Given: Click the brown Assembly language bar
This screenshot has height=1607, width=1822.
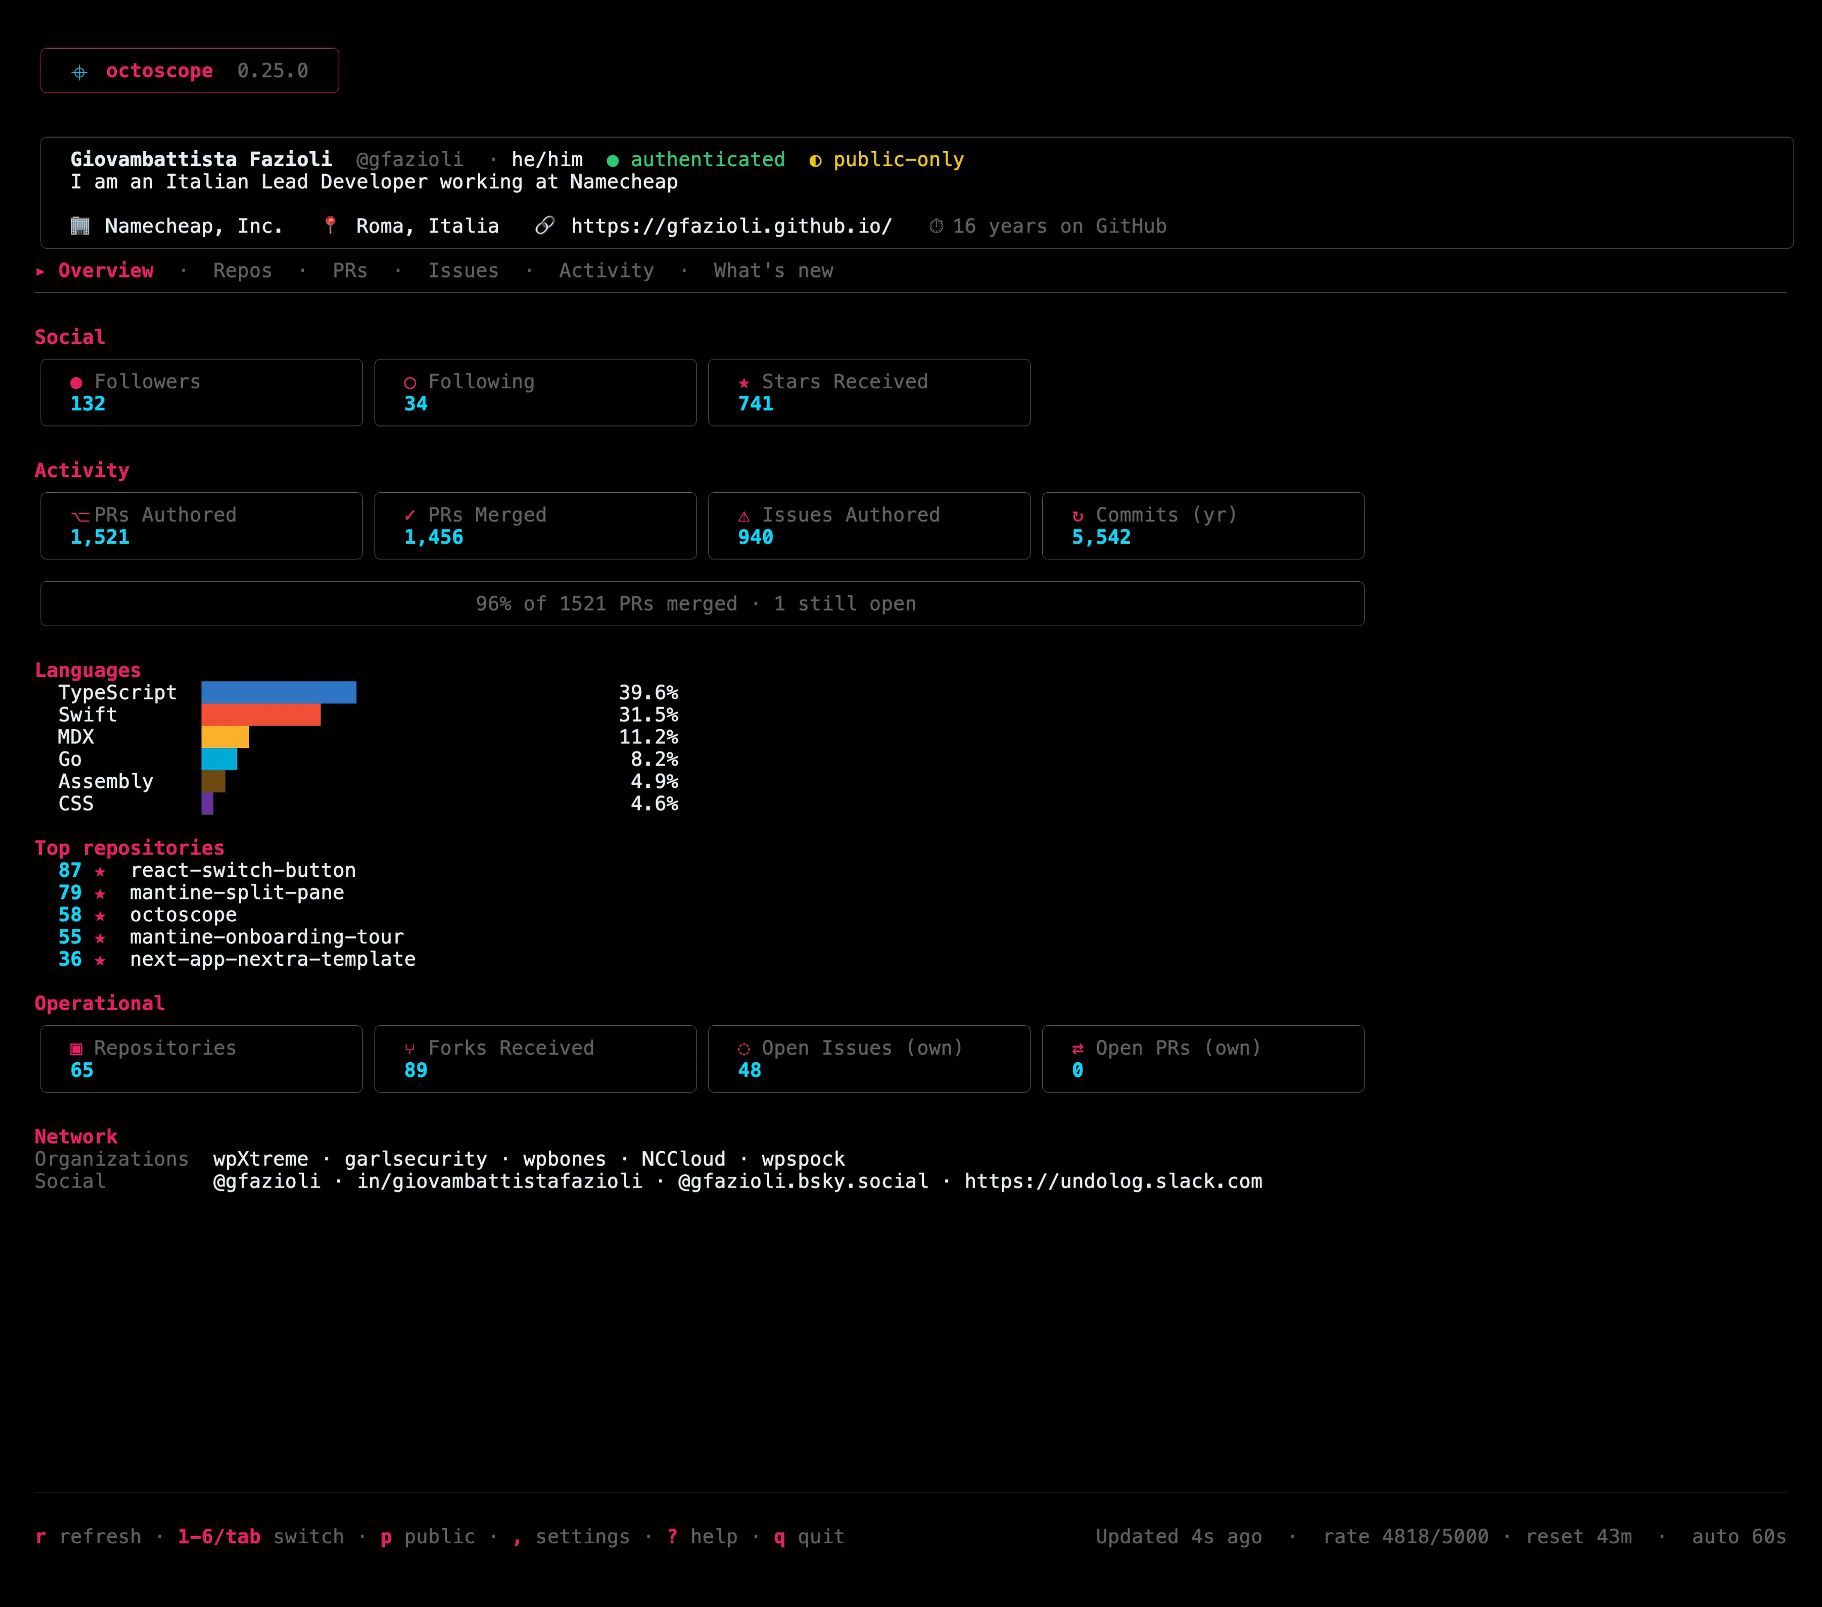Looking at the screenshot, I should pyautogui.click(x=213, y=781).
